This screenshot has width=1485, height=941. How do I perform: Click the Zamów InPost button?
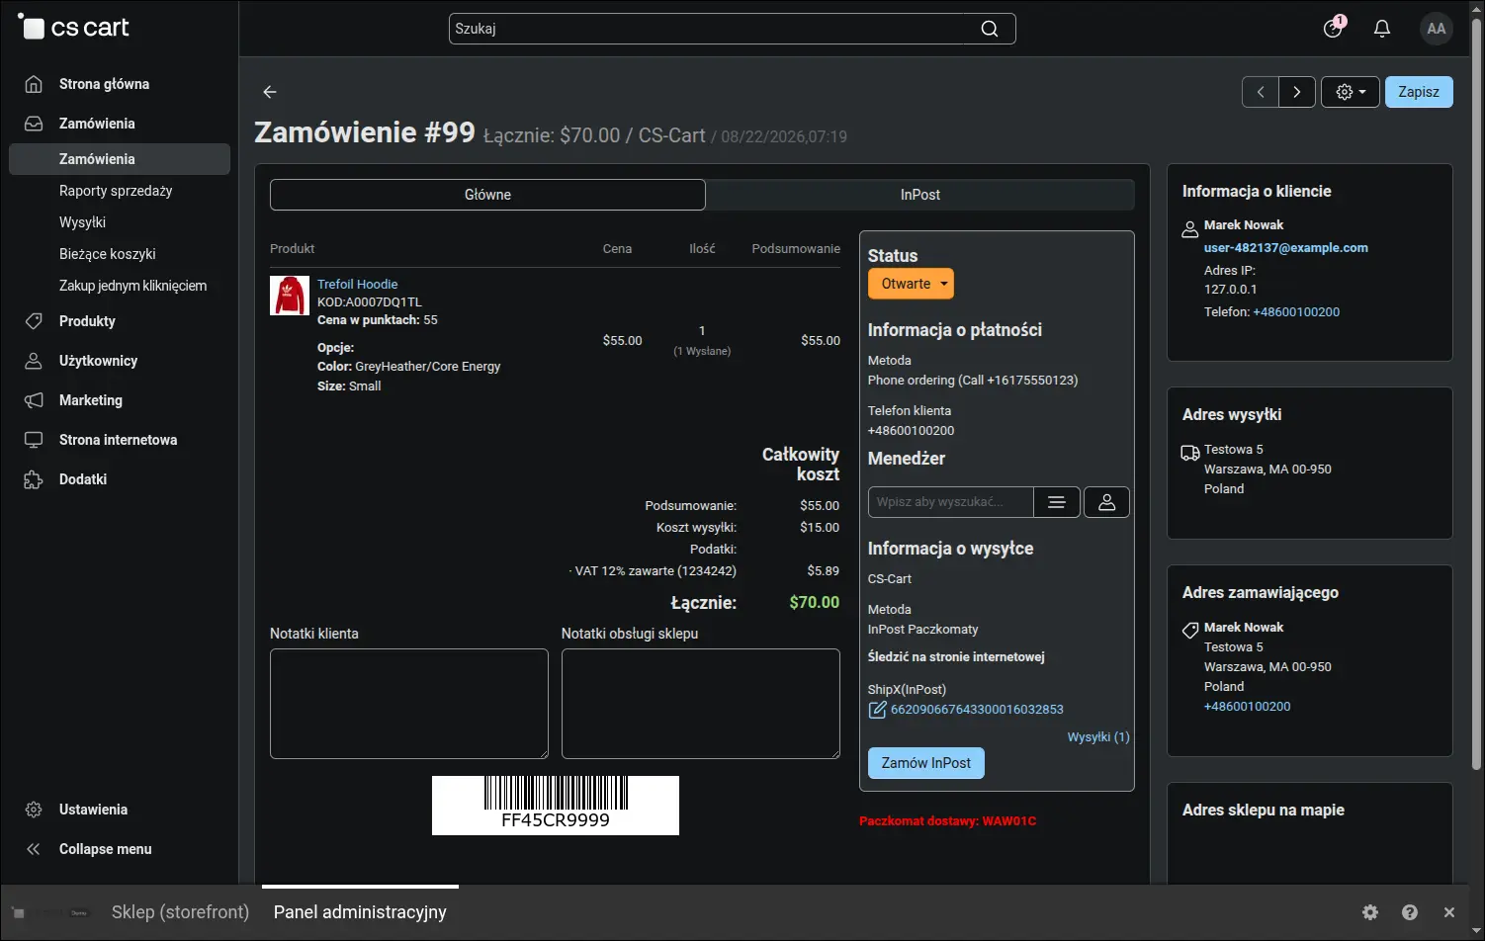pyautogui.click(x=926, y=763)
